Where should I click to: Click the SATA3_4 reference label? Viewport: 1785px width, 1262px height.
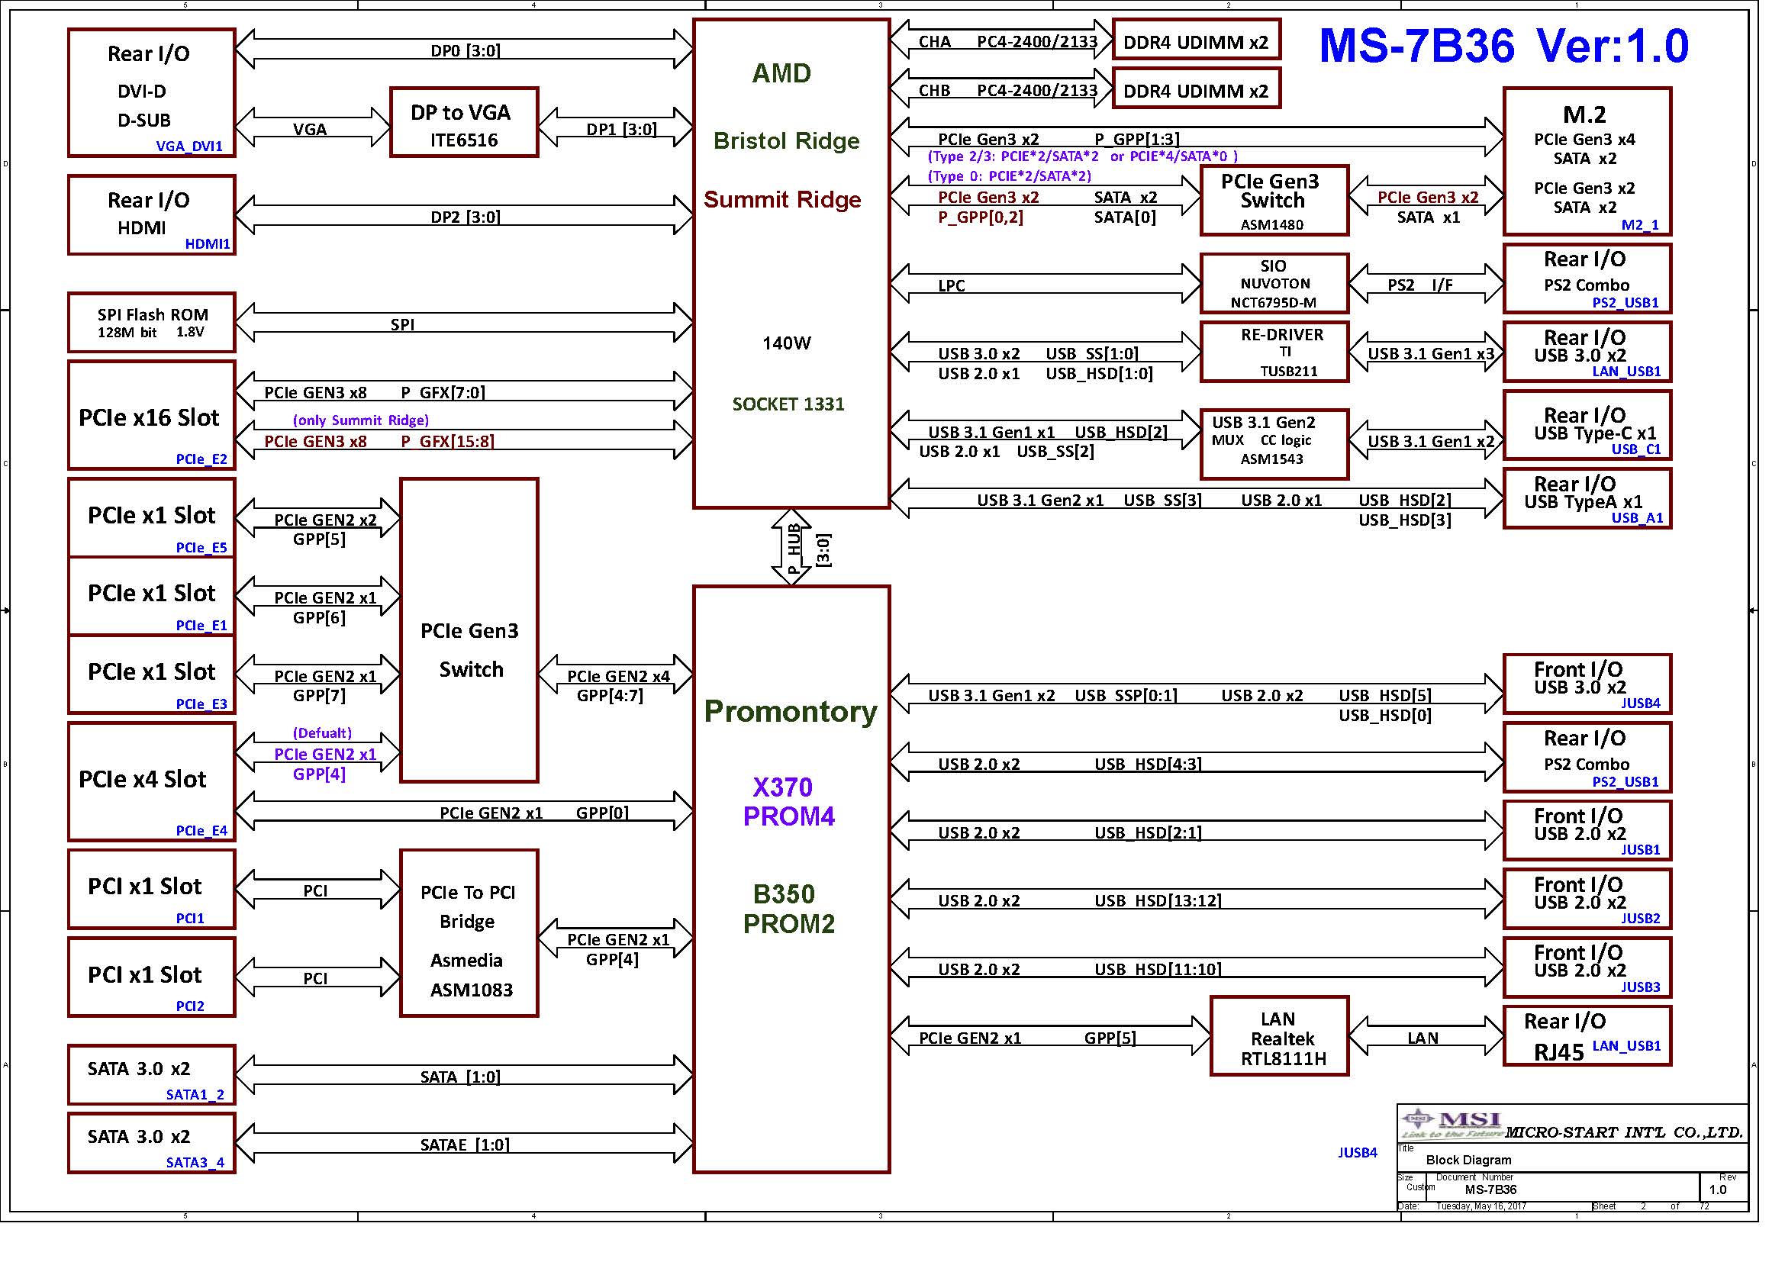click(195, 1163)
